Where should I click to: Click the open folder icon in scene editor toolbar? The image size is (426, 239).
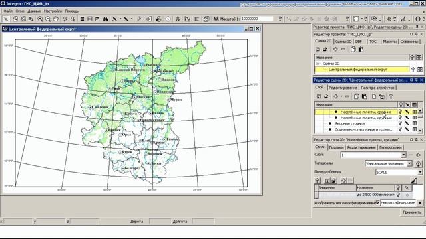click(x=326, y=96)
